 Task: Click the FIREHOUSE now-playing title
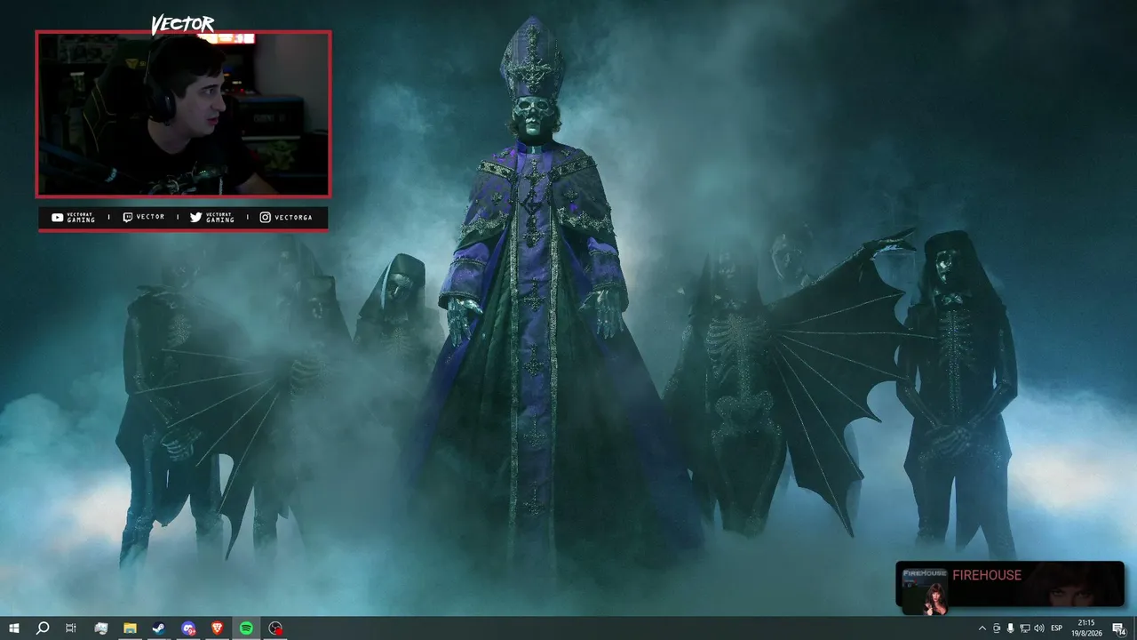click(x=987, y=575)
